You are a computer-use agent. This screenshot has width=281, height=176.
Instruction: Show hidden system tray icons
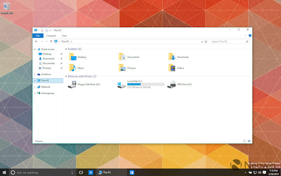click(x=245, y=172)
